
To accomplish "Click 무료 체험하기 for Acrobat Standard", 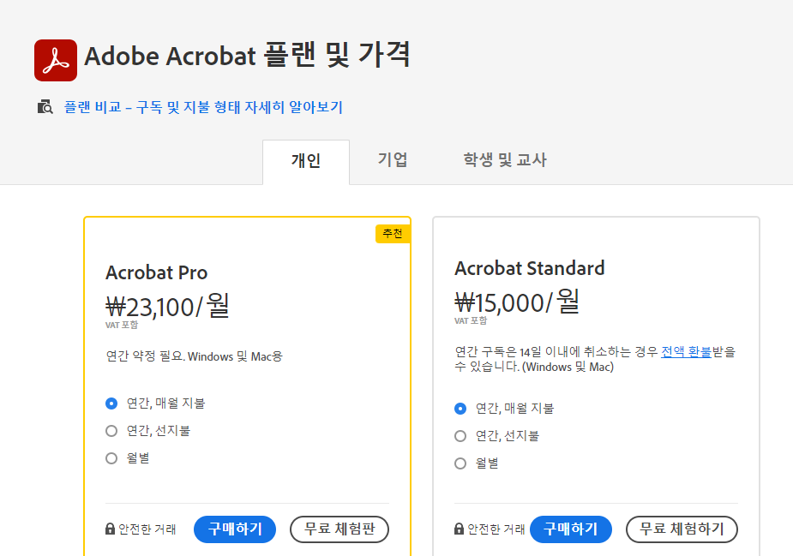I will pos(682,529).
